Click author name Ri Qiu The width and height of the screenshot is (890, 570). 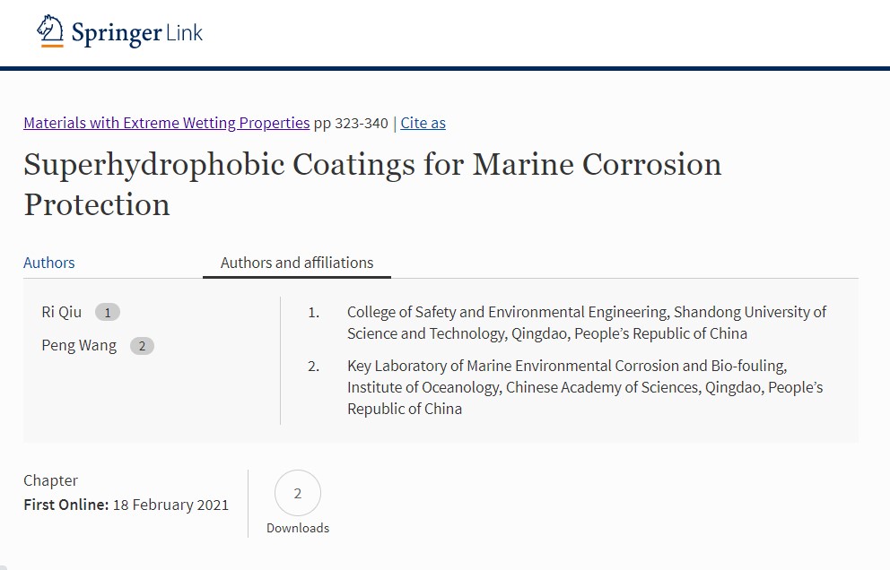point(61,312)
